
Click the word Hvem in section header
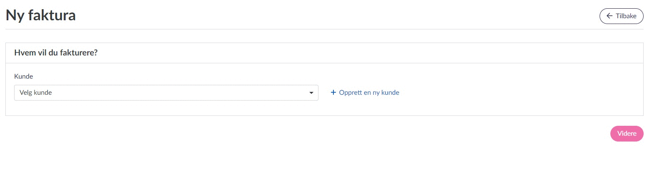pos(23,53)
